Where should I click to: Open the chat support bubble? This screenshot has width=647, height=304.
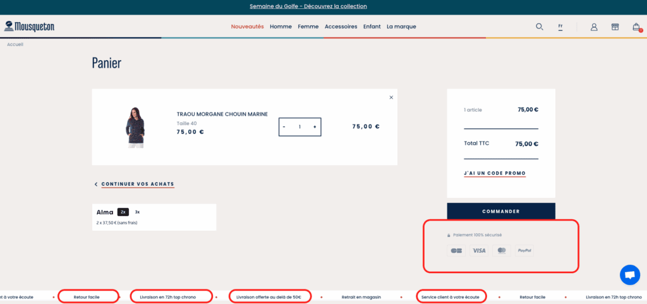630,275
